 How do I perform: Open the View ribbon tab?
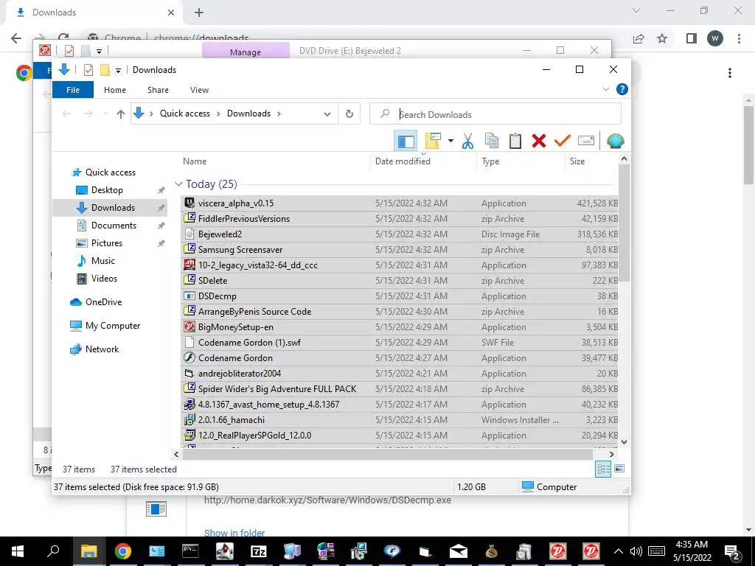[199, 90]
